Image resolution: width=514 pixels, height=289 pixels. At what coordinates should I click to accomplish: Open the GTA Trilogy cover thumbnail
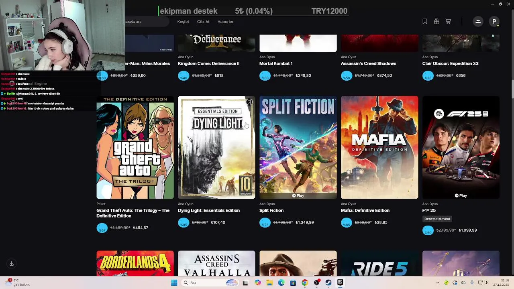135,147
